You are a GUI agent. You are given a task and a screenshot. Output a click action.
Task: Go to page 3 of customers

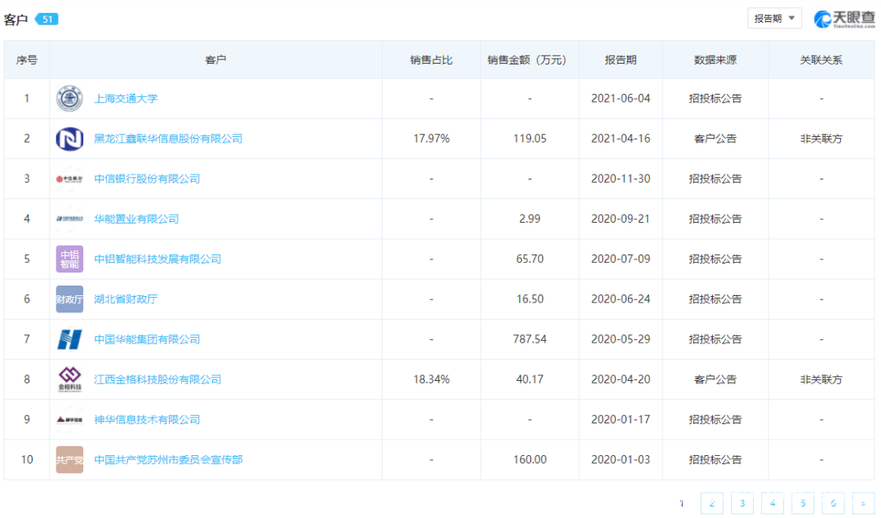pos(742,503)
